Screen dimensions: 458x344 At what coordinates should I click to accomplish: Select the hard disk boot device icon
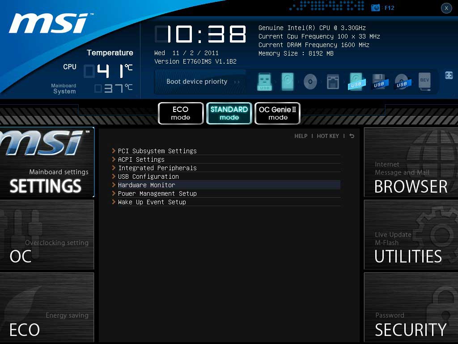pyautogui.click(x=288, y=82)
